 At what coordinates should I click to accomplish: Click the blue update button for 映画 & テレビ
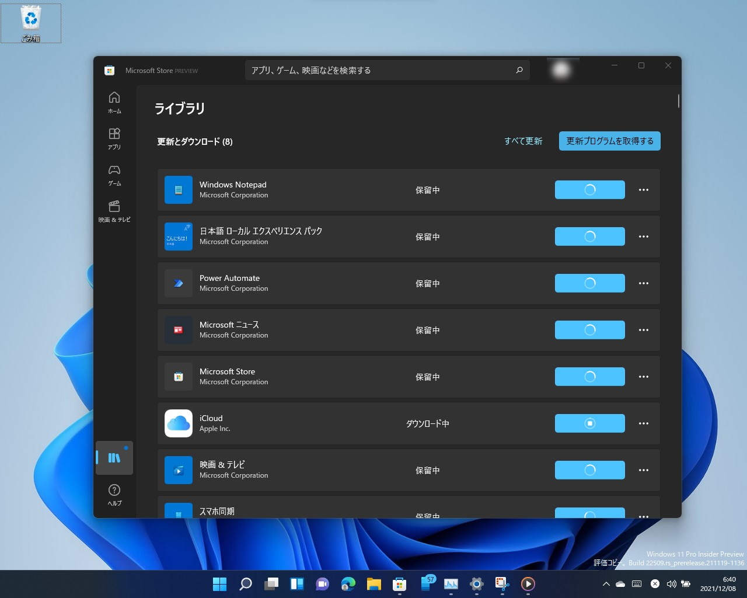pos(590,470)
